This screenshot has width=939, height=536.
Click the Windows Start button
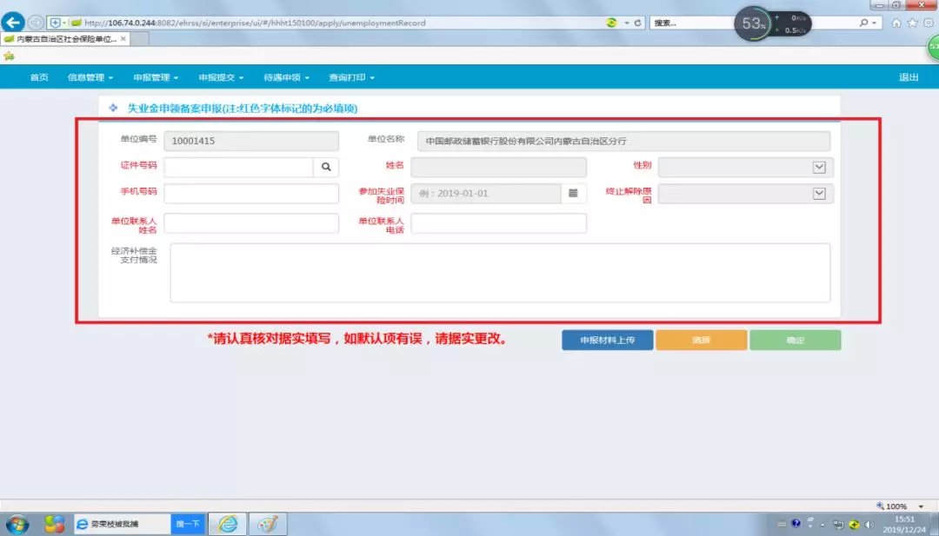click(17, 524)
